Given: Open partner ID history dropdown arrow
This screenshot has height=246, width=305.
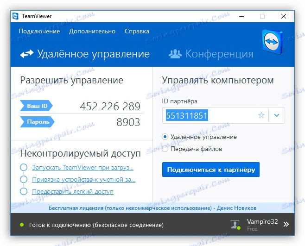Looking at the screenshot, I should pyautogui.click(x=277, y=115).
